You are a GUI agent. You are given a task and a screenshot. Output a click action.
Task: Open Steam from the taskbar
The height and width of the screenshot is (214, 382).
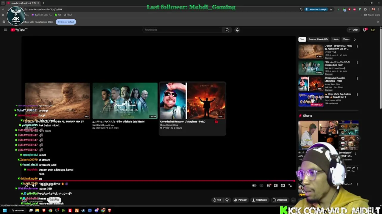pyautogui.click(x=83, y=210)
